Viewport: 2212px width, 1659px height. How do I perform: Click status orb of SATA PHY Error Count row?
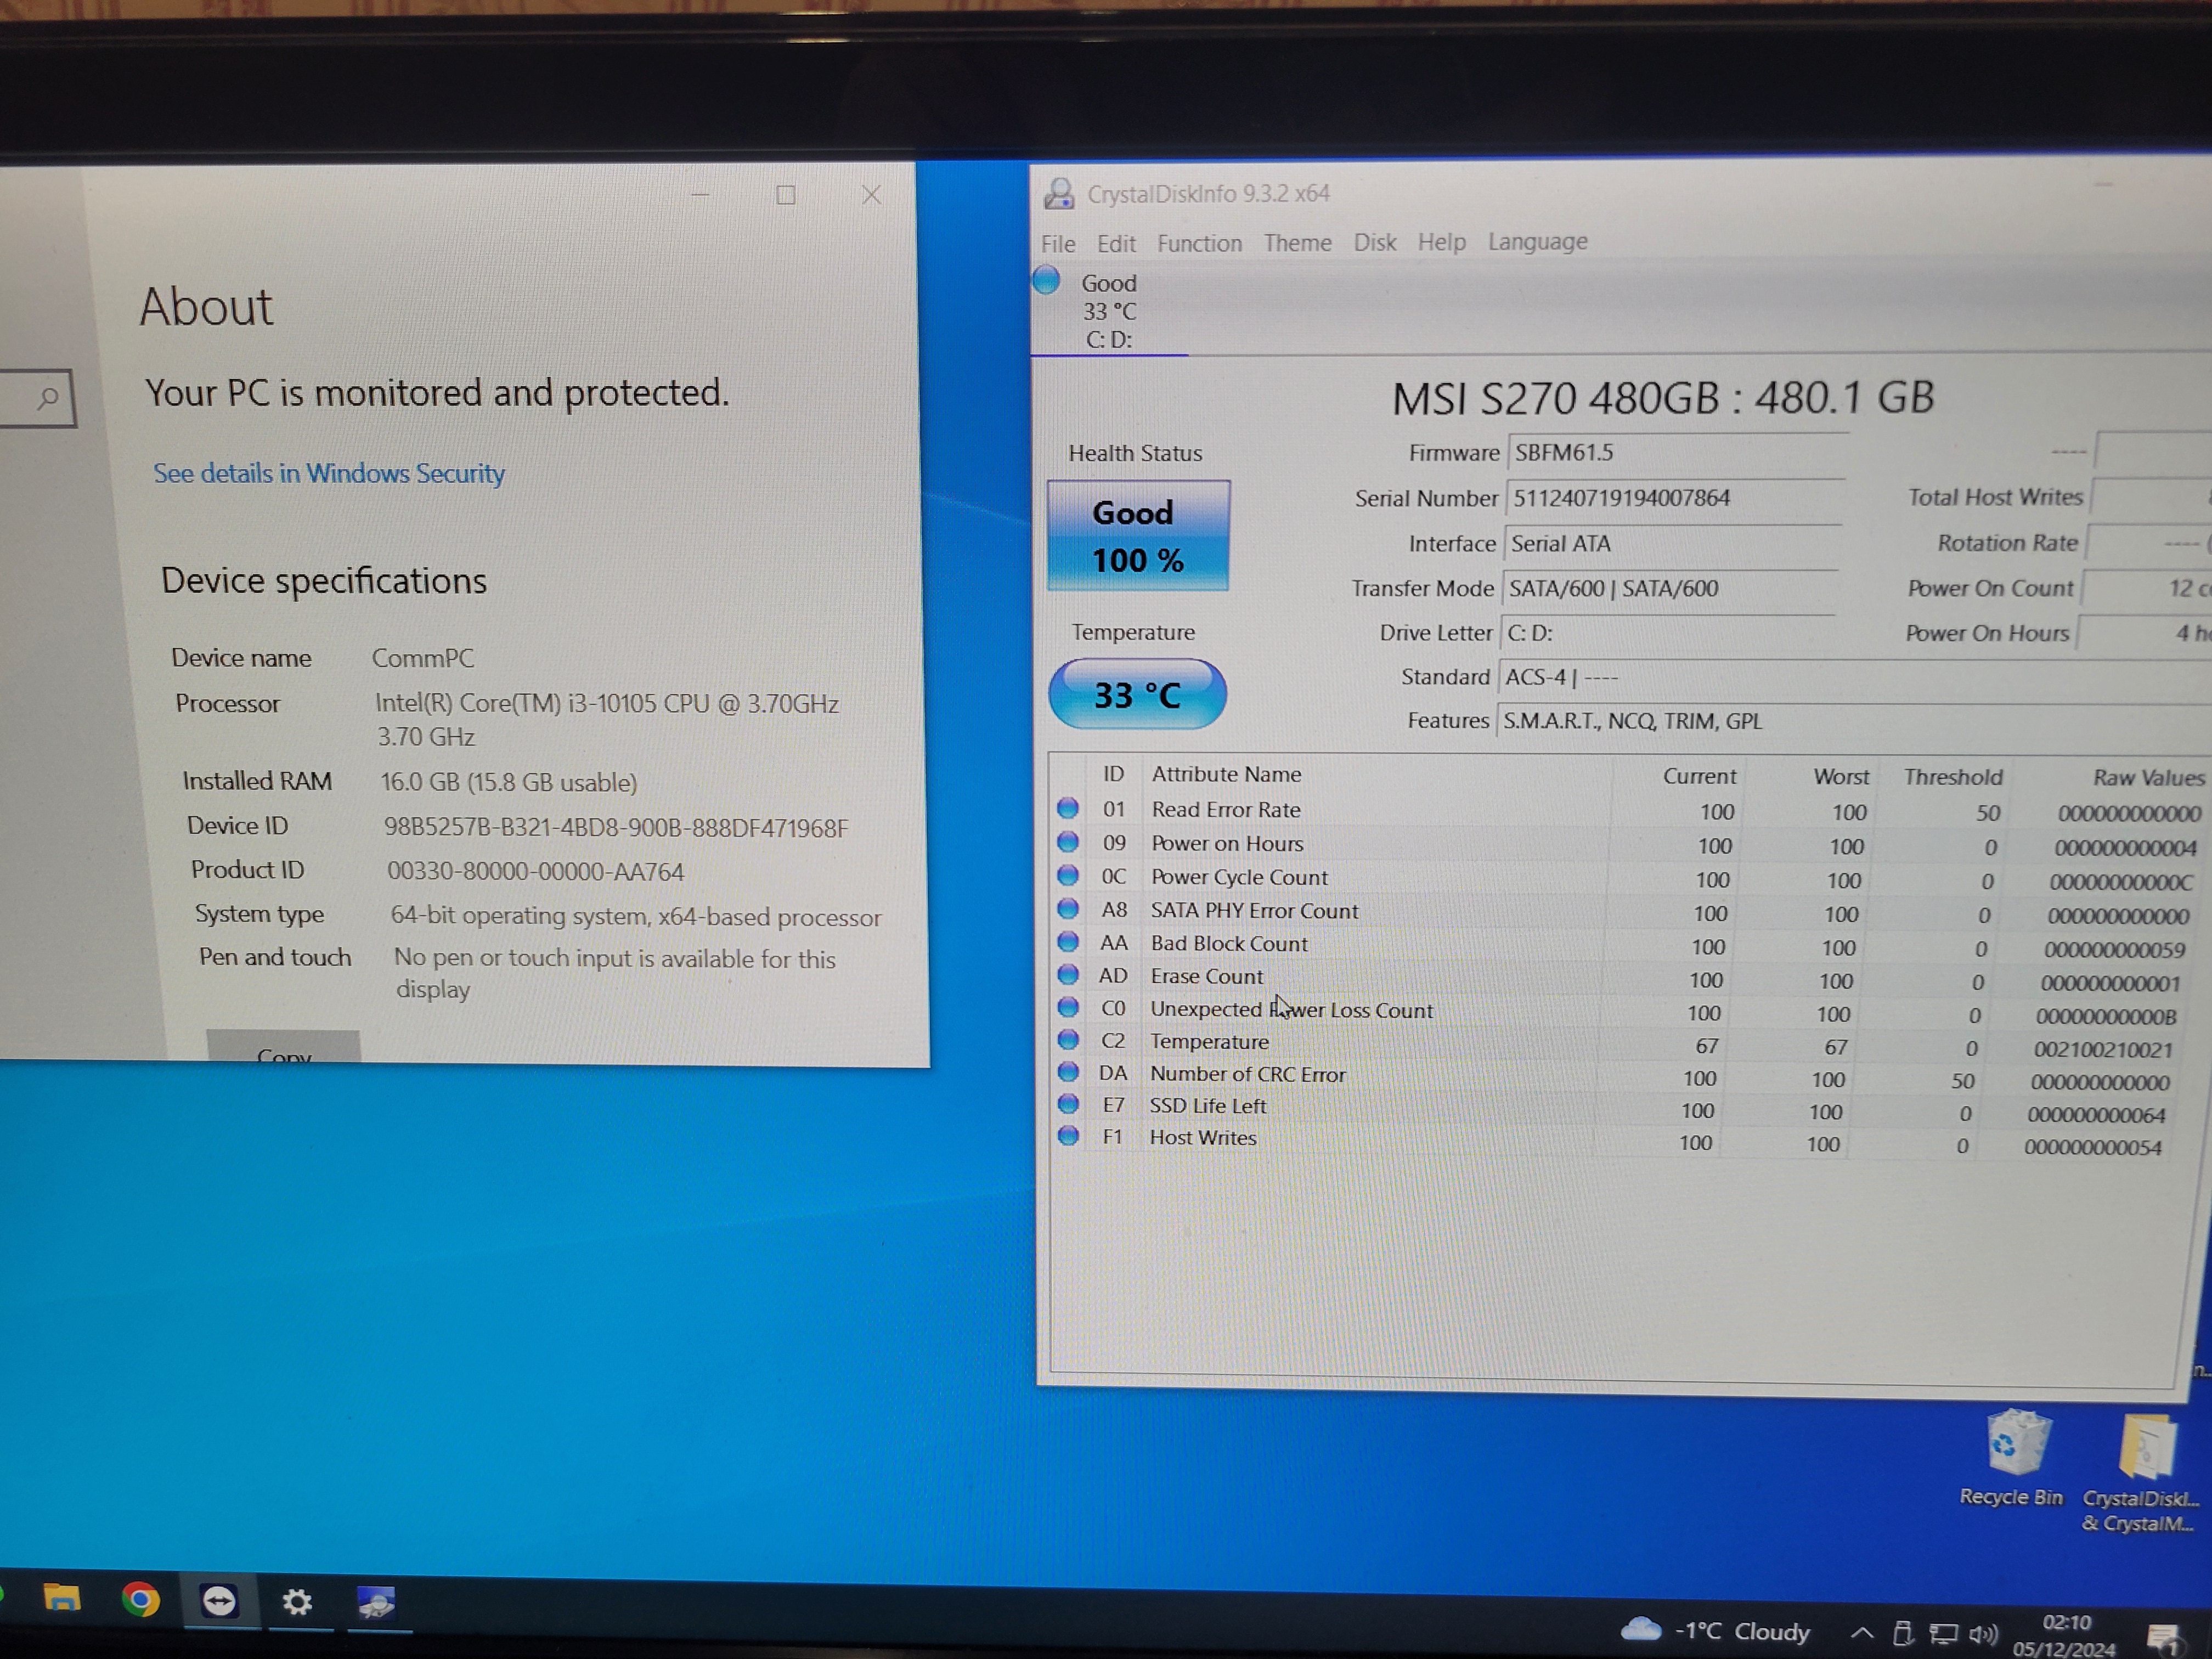click(1067, 909)
